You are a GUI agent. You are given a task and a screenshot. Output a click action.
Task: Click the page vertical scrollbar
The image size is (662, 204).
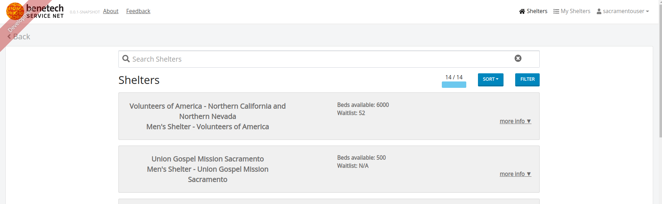pyautogui.click(x=660, y=71)
